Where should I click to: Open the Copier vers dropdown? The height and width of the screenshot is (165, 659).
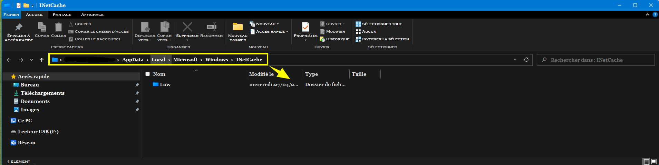[x=164, y=32]
